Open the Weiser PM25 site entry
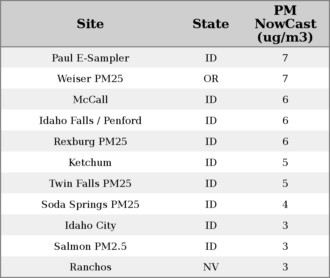The width and height of the screenshot is (330, 278). pos(90,79)
